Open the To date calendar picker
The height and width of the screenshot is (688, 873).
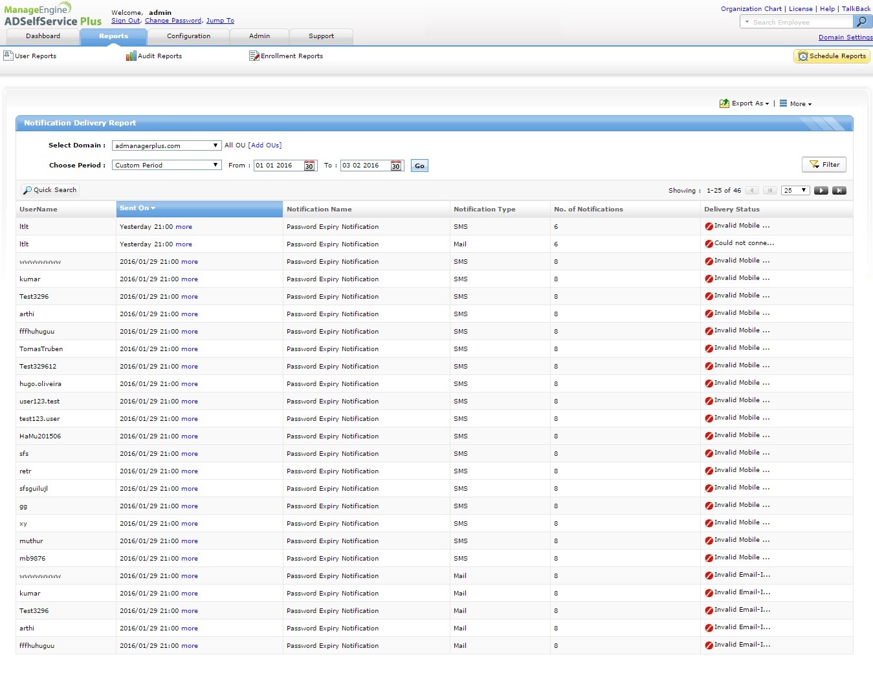point(396,166)
